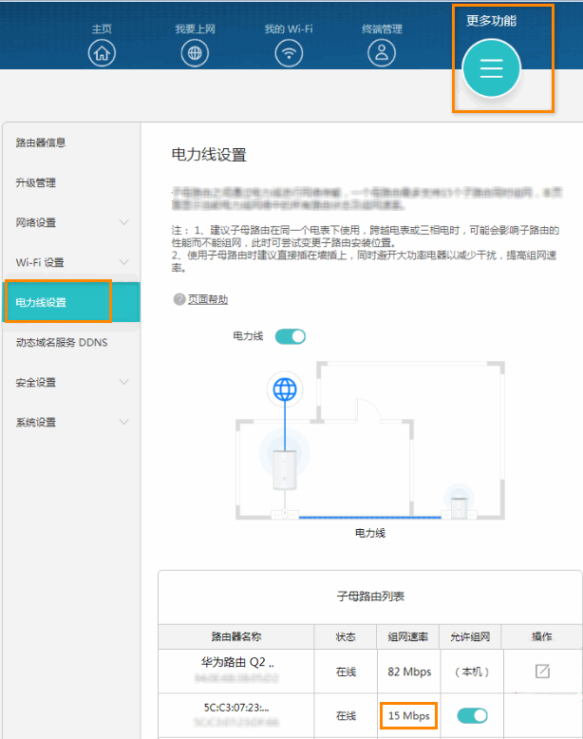Expand the 网络设置 sidebar section
Screen dimensions: 583x739
point(123,222)
